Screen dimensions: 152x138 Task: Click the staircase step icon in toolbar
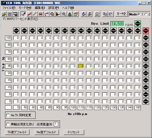pyautogui.click(x=35, y=14)
